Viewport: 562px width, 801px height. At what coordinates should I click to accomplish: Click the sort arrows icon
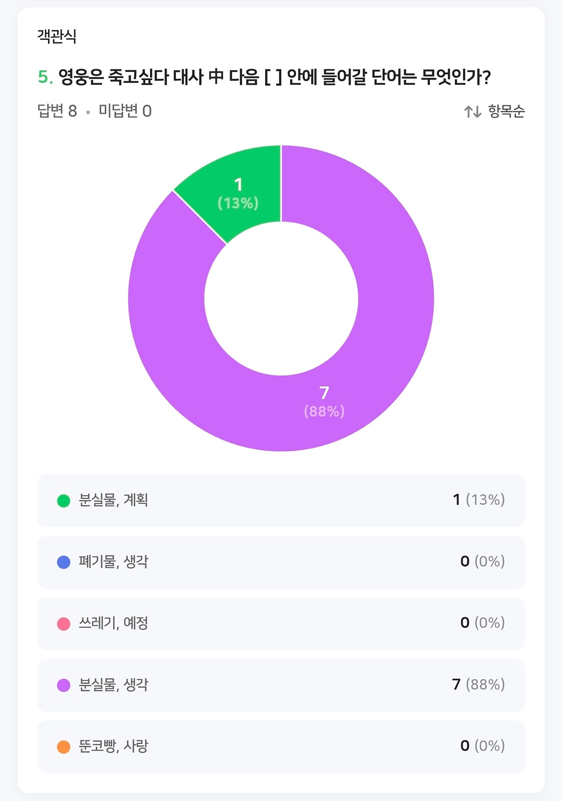473,111
